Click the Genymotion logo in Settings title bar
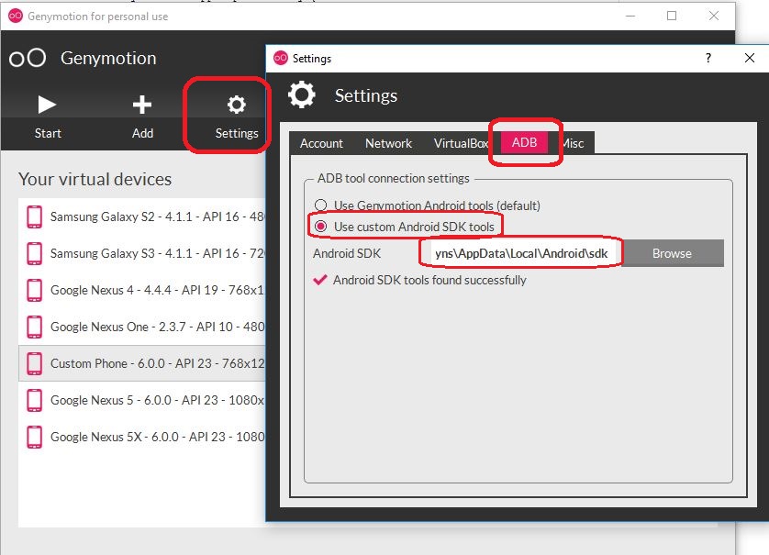769x555 pixels. click(281, 58)
